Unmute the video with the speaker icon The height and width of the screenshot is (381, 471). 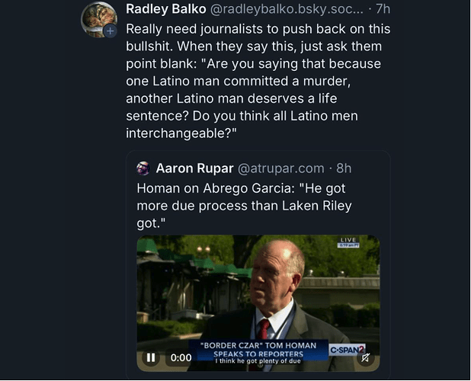coord(366,357)
